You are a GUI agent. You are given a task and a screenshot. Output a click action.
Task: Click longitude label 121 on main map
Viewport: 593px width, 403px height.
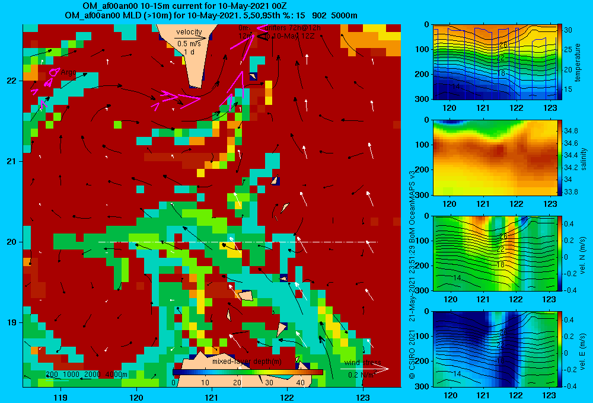[x=212, y=397]
